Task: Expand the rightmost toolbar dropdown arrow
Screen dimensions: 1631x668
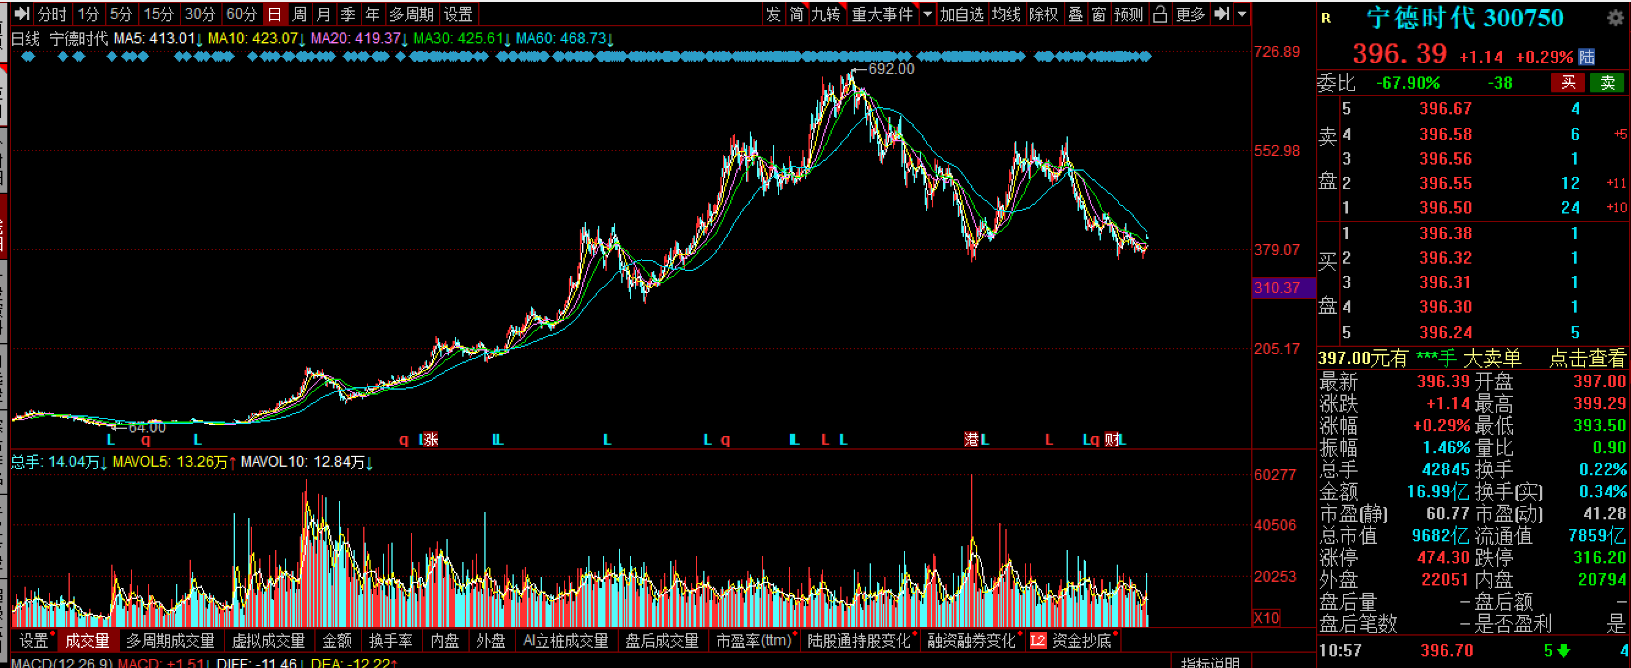Action: pos(1242,14)
